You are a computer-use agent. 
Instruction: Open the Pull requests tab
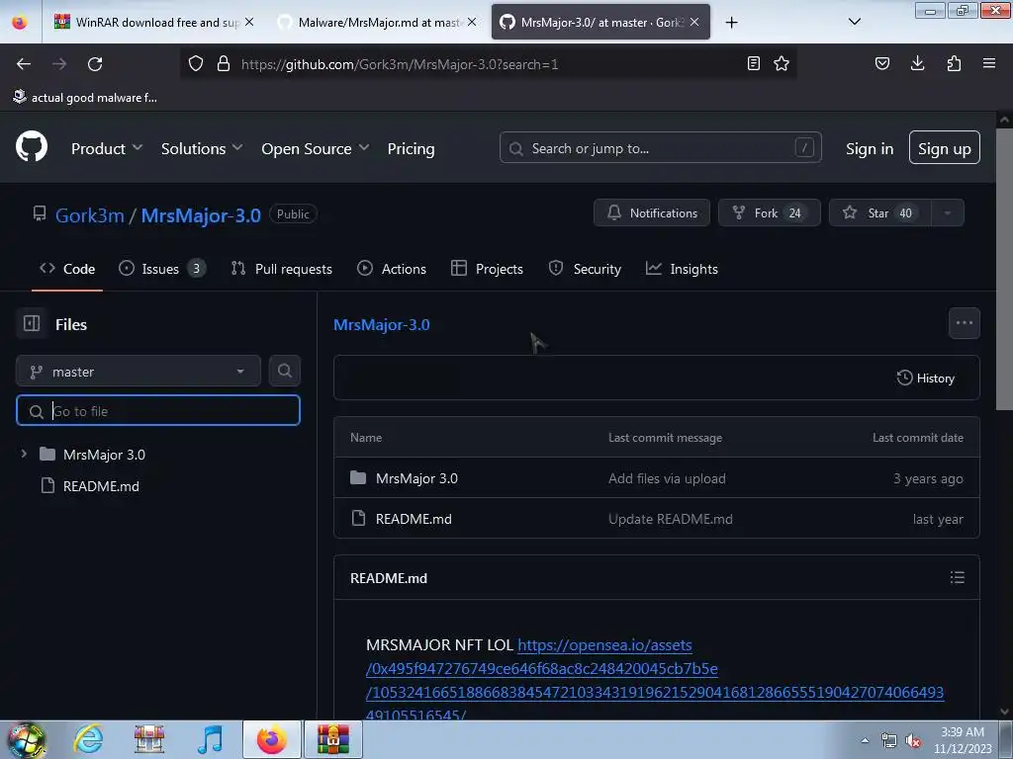[282, 269]
